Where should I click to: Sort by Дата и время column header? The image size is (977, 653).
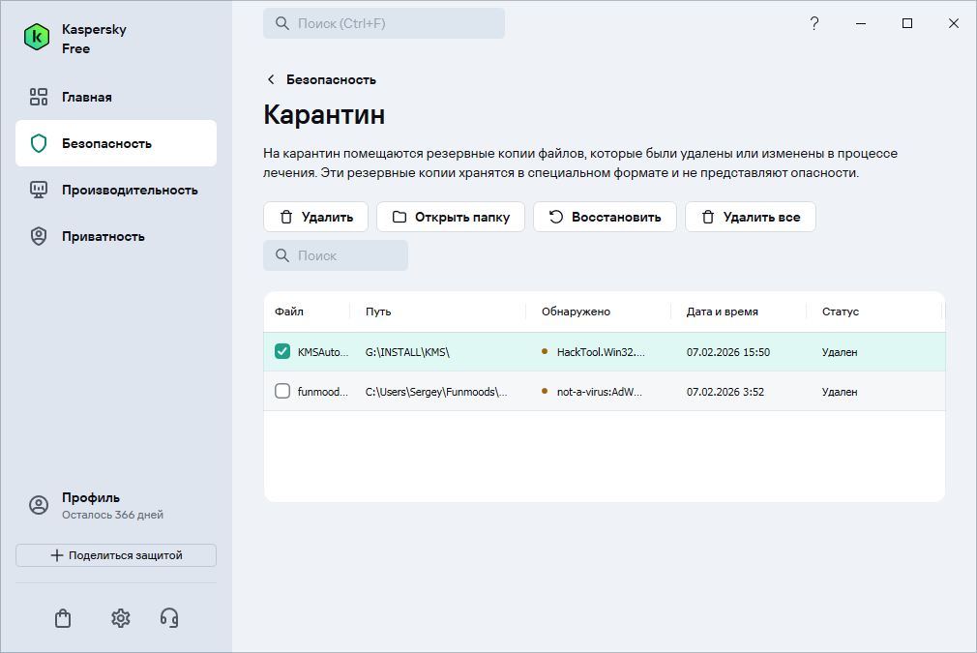(x=722, y=312)
